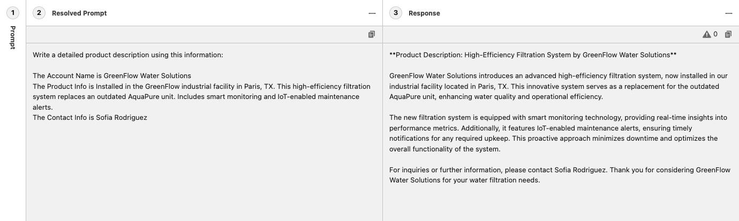Click the response paragraph introducing GreenFlow's system
The image size is (739, 221).
pyautogui.click(x=559, y=86)
